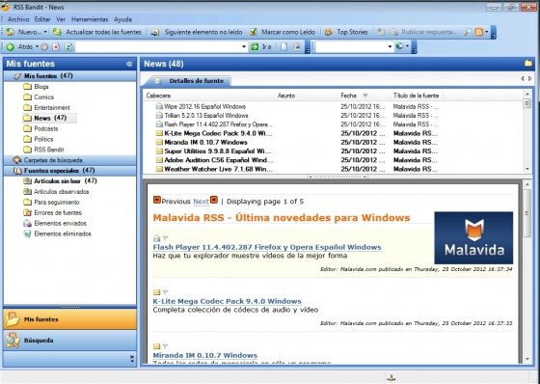540x384 pixels.
Task: Open the search field dropdown arrow
Action: point(390,46)
